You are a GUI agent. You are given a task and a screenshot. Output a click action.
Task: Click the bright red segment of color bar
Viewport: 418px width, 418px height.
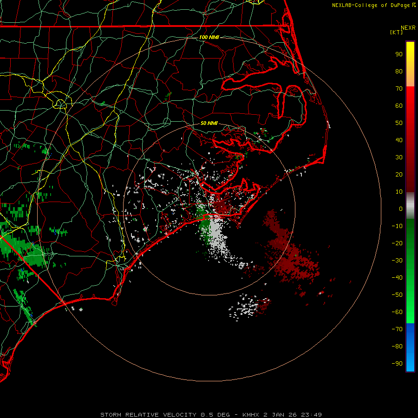(x=410, y=139)
